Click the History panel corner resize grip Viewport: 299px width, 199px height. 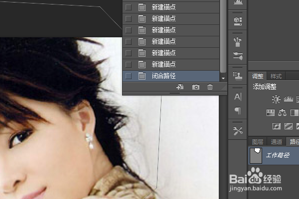click(x=224, y=88)
